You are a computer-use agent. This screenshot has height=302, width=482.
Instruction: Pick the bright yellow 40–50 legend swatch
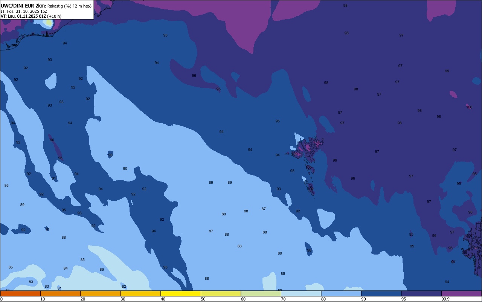pos(181,293)
